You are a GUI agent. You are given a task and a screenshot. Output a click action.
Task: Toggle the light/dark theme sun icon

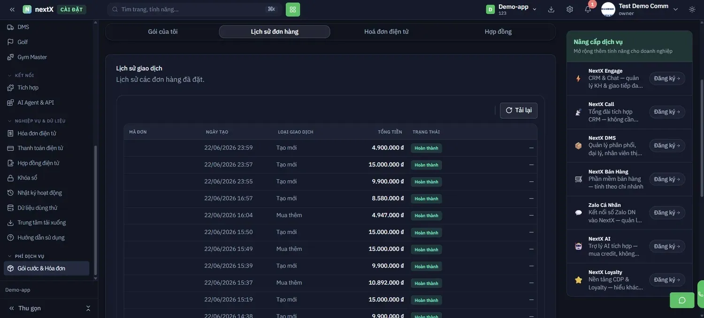point(692,9)
